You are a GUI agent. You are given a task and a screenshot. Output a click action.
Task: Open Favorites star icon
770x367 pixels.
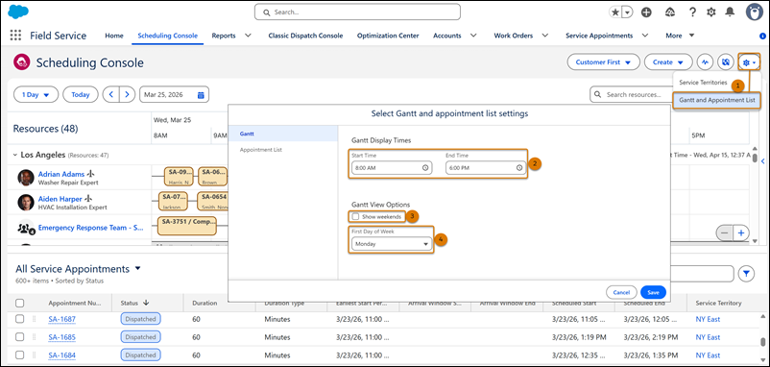pyautogui.click(x=614, y=12)
